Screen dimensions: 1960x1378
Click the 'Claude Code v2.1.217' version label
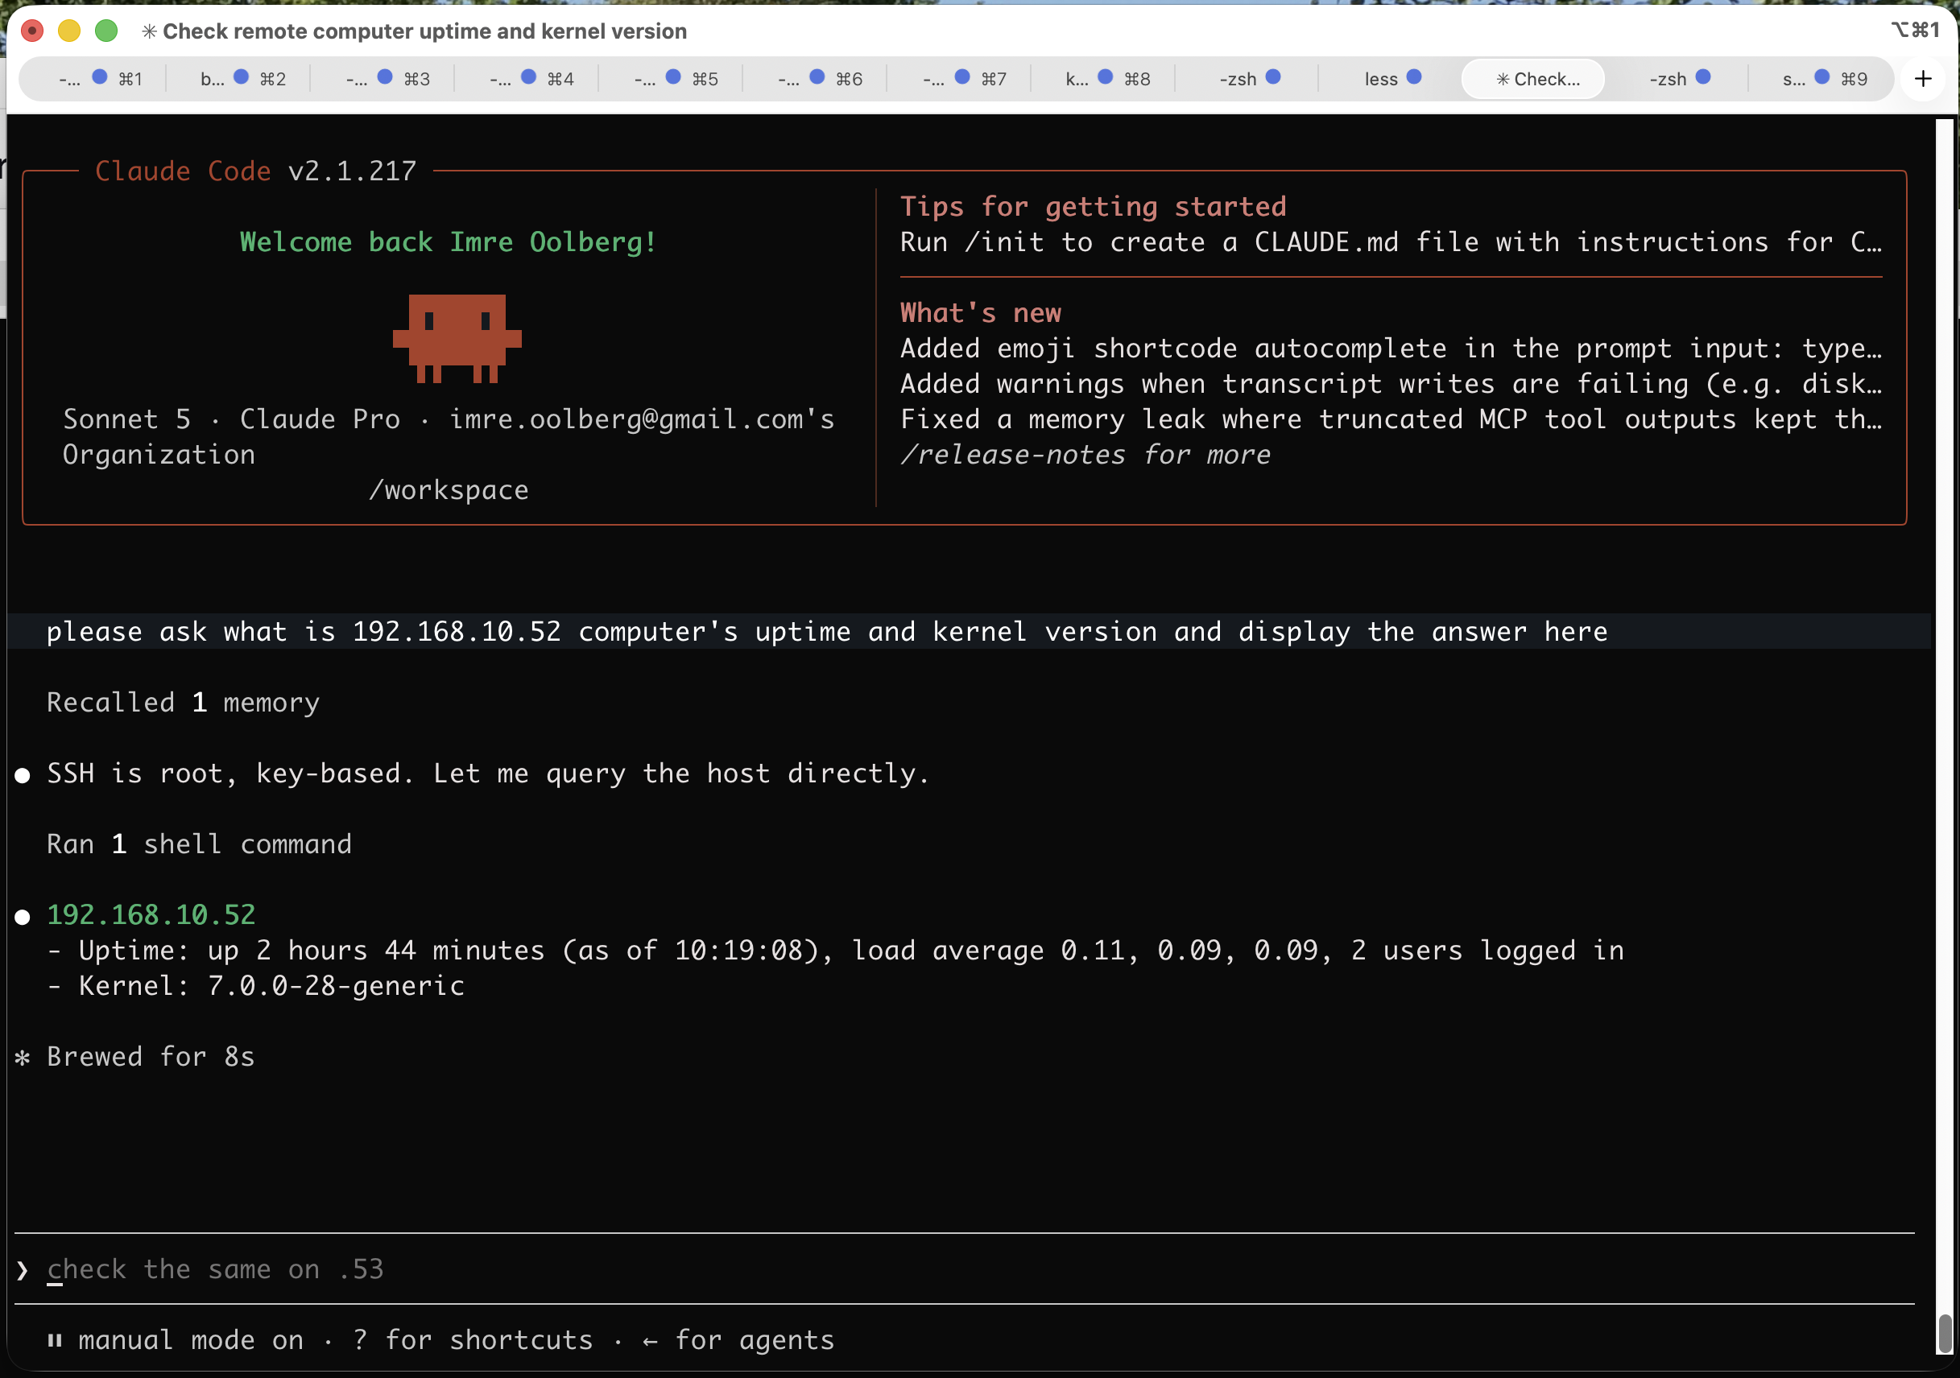256,171
